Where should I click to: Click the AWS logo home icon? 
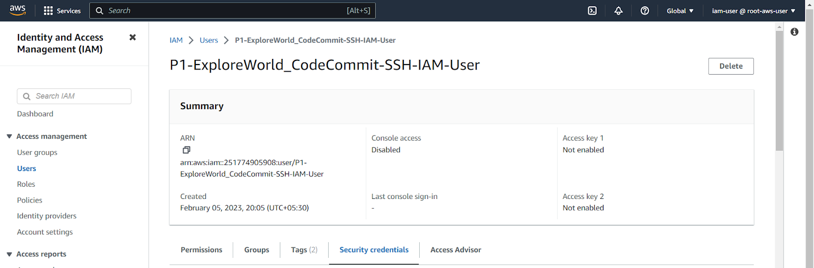pos(17,10)
